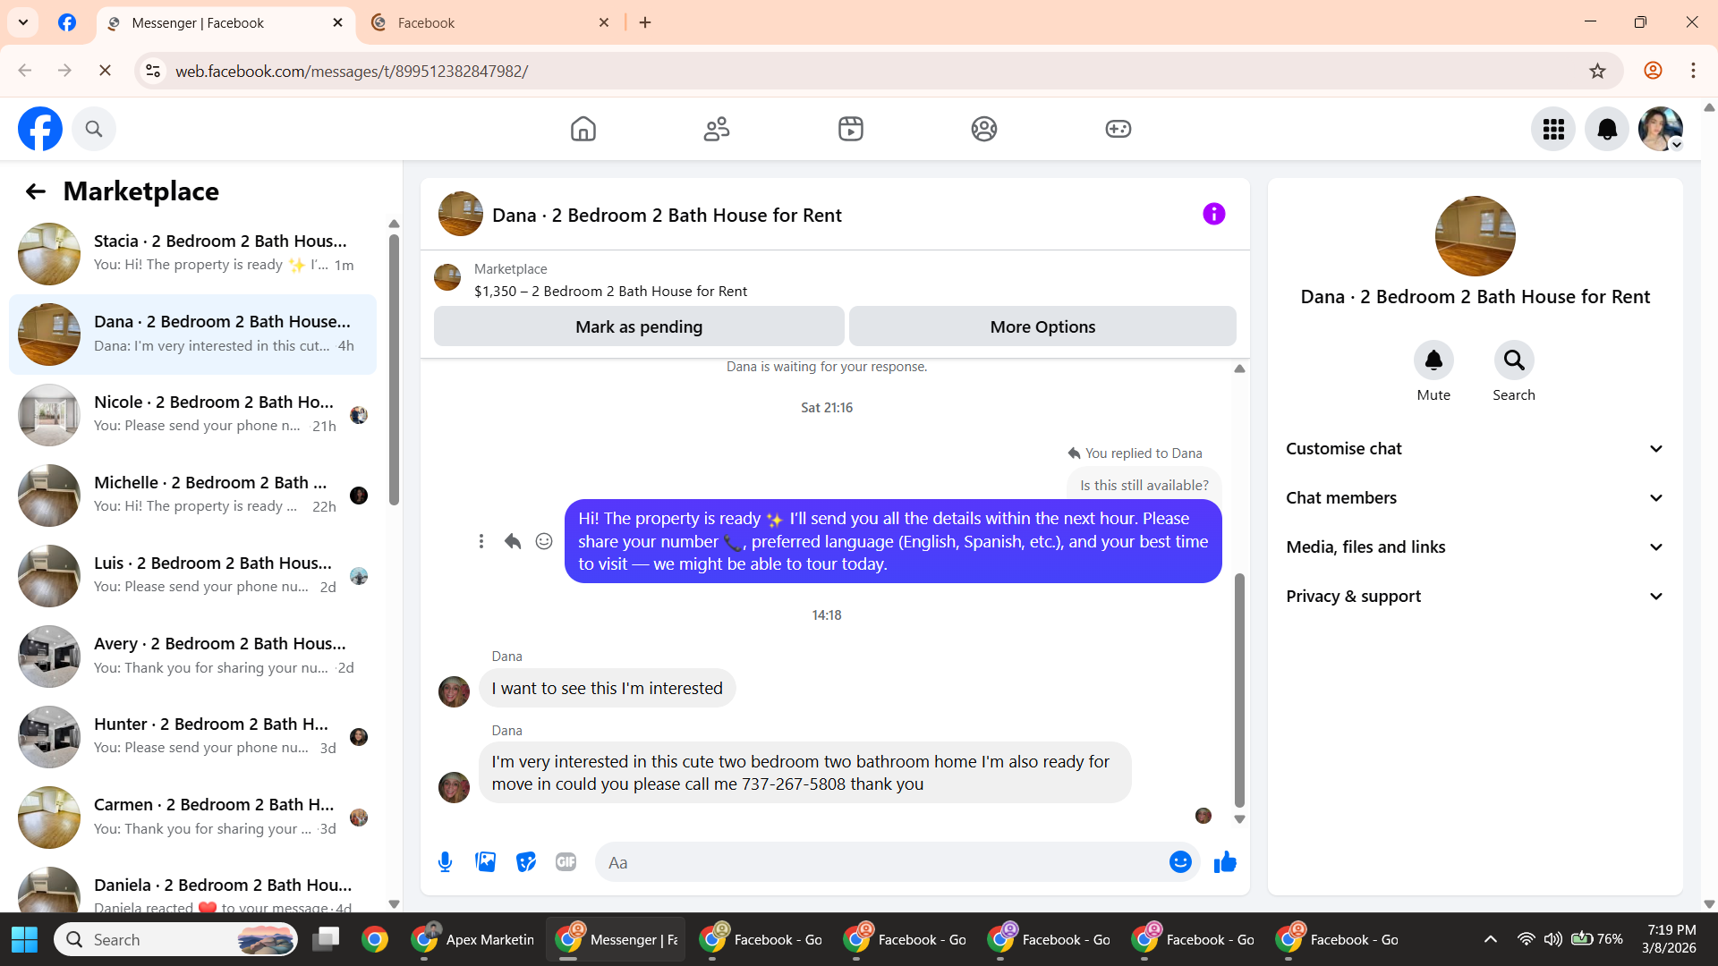Open the GIF picker icon
The height and width of the screenshot is (966, 1718).
coord(566,862)
